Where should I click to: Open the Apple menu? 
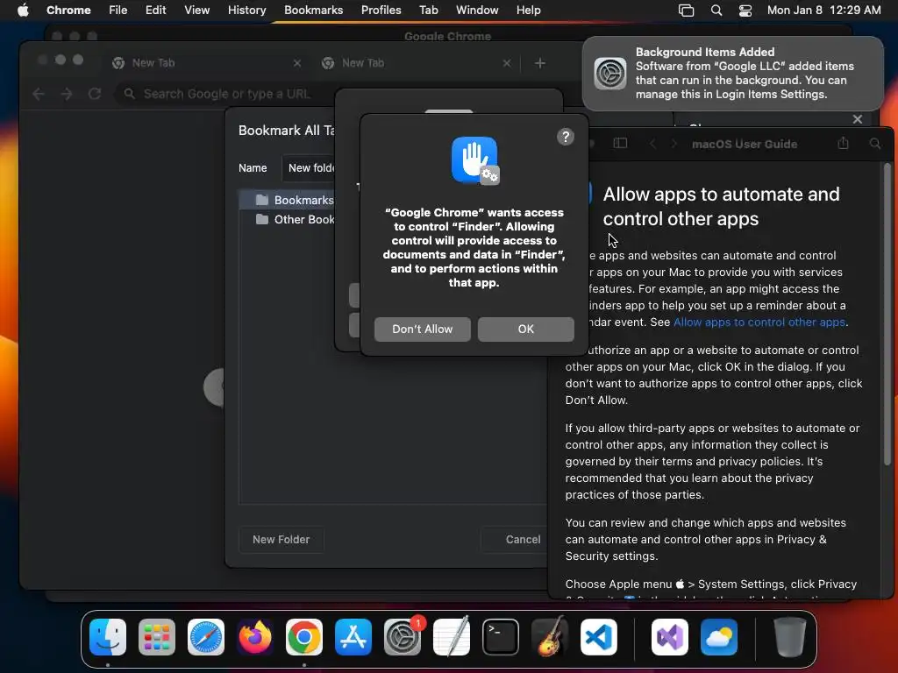(23, 10)
